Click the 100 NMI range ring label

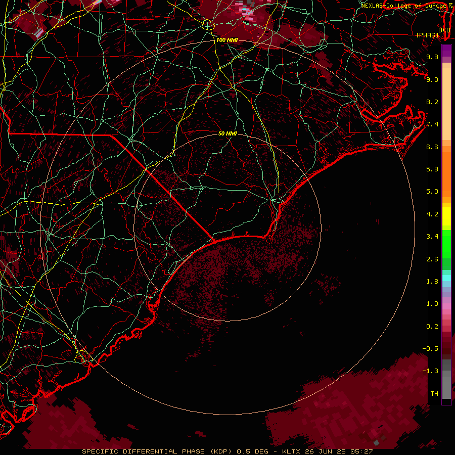point(227,40)
